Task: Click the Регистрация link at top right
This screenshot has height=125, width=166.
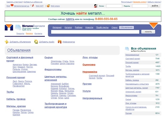Action: click(126, 2)
